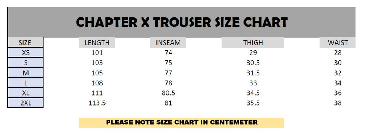Select length value 101 for XS

(97, 53)
